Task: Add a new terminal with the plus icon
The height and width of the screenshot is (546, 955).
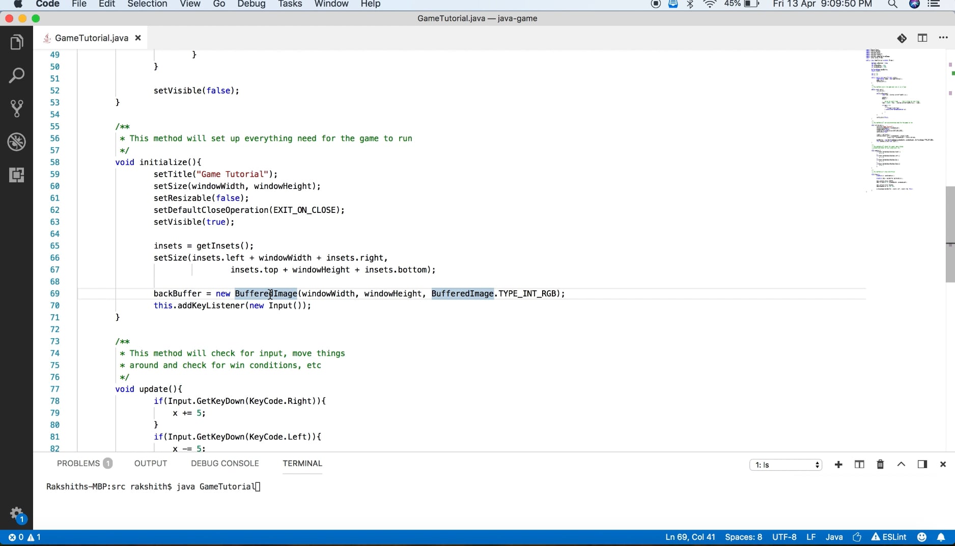Action: coord(838,464)
